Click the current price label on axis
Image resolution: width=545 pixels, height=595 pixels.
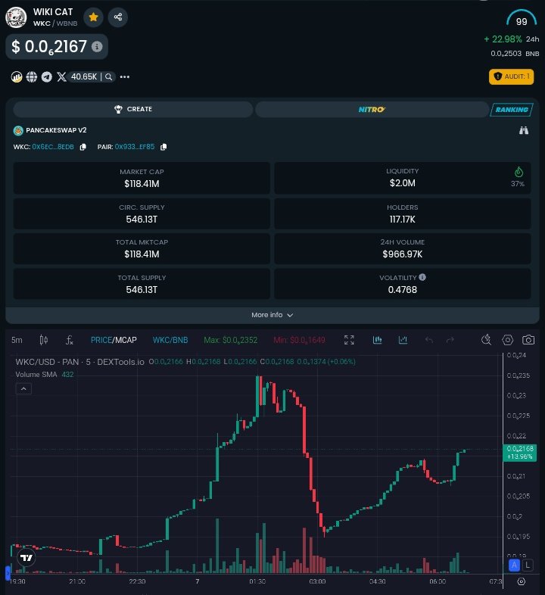tap(520, 453)
